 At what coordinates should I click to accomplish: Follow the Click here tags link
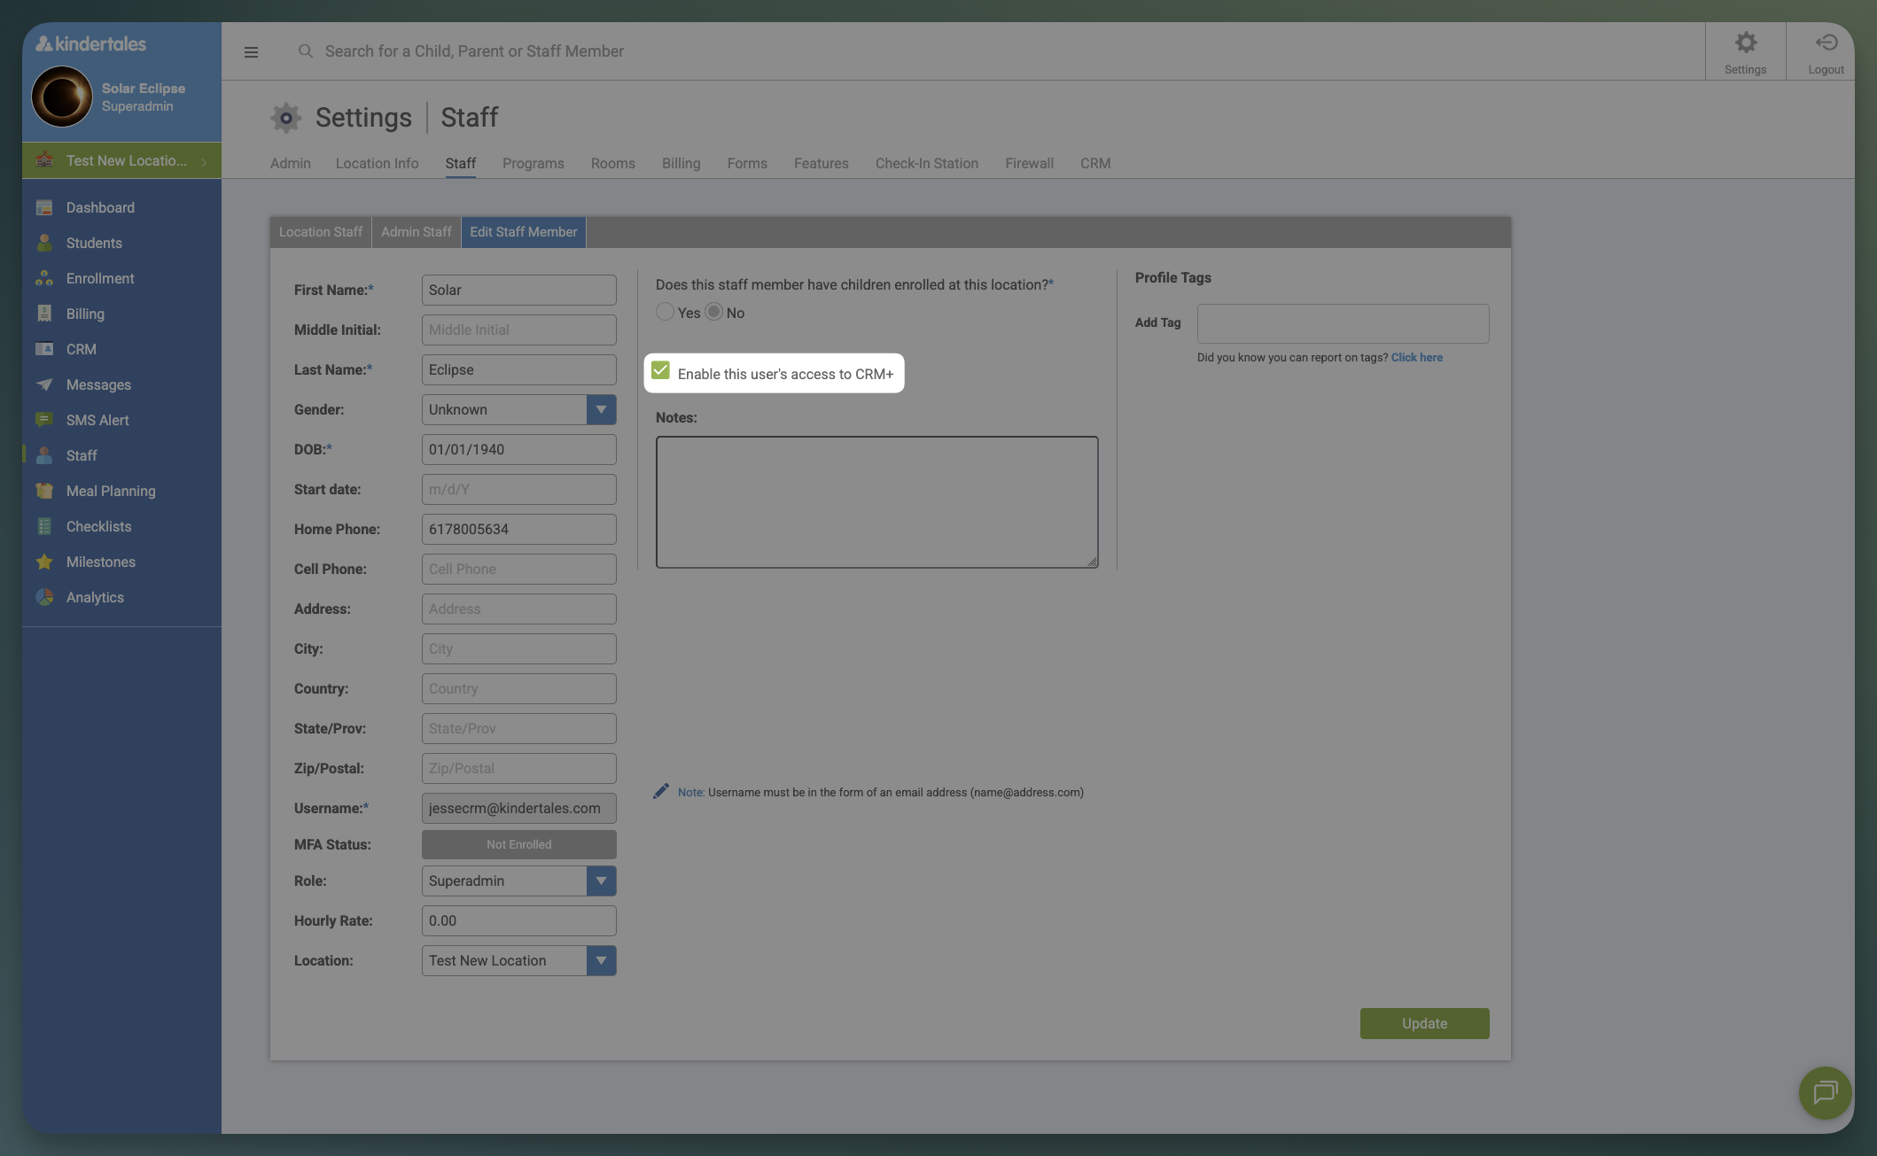point(1416,357)
